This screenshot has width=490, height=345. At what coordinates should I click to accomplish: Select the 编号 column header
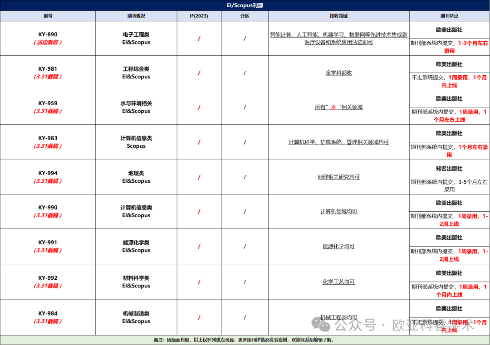(48, 16)
